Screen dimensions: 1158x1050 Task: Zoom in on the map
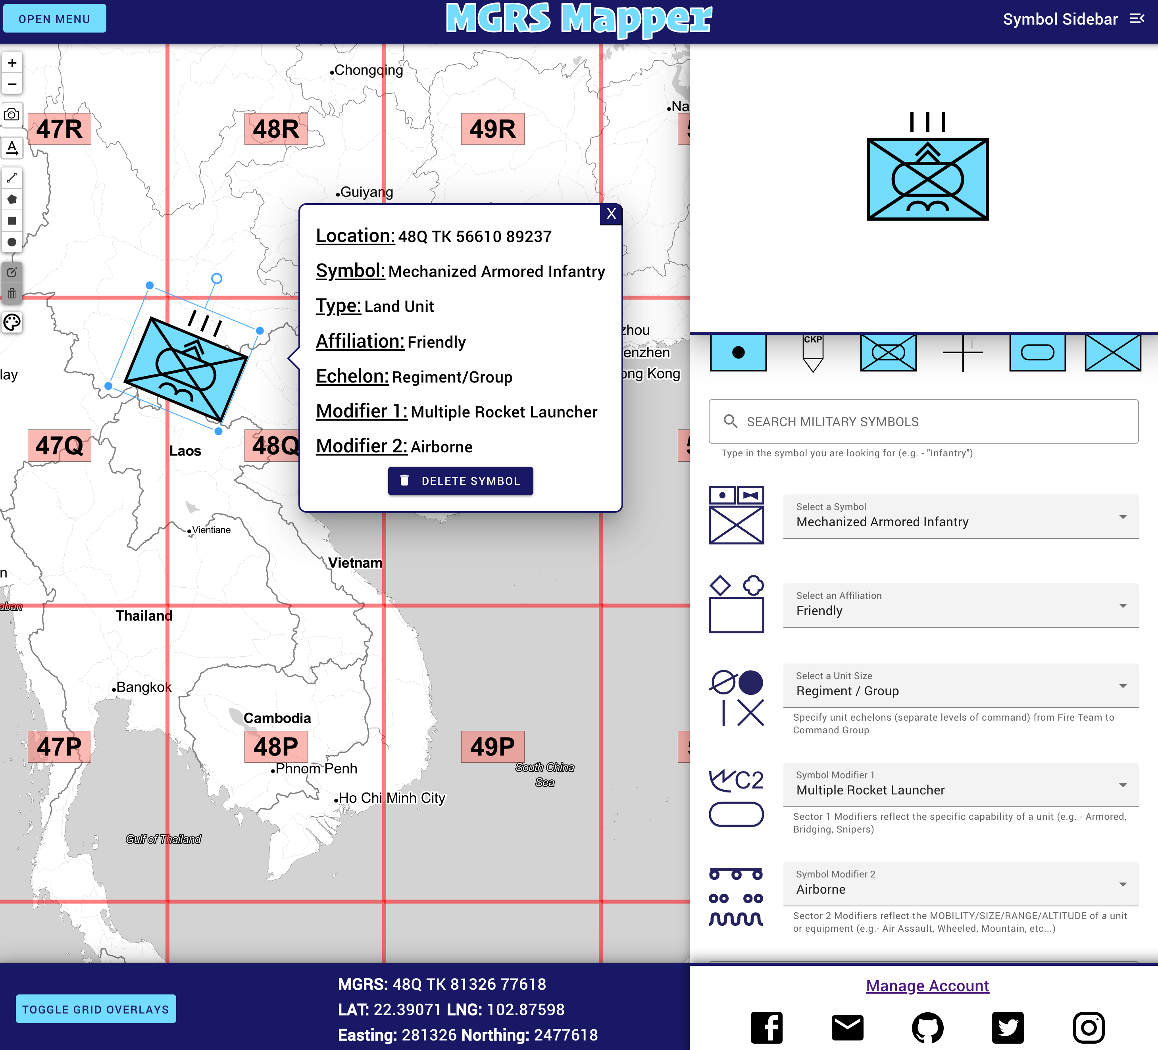pyautogui.click(x=12, y=63)
